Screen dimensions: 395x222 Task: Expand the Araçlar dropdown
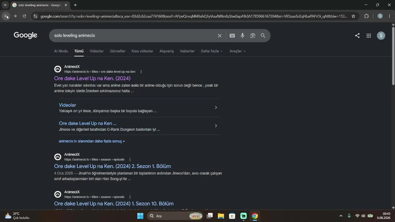238,51
